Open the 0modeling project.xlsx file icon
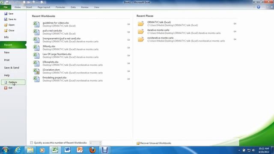 coord(36,79)
